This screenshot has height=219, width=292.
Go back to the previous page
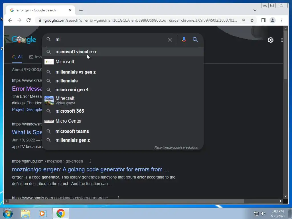coord(10,20)
